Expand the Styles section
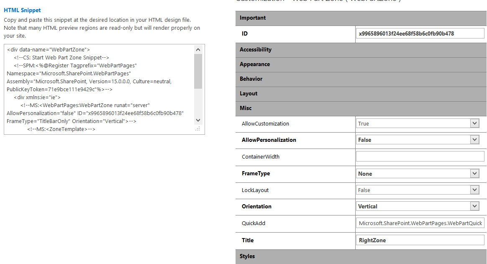The width and height of the screenshot is (487, 264). (360, 256)
